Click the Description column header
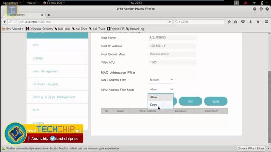 pyautogui.click(x=181, y=111)
